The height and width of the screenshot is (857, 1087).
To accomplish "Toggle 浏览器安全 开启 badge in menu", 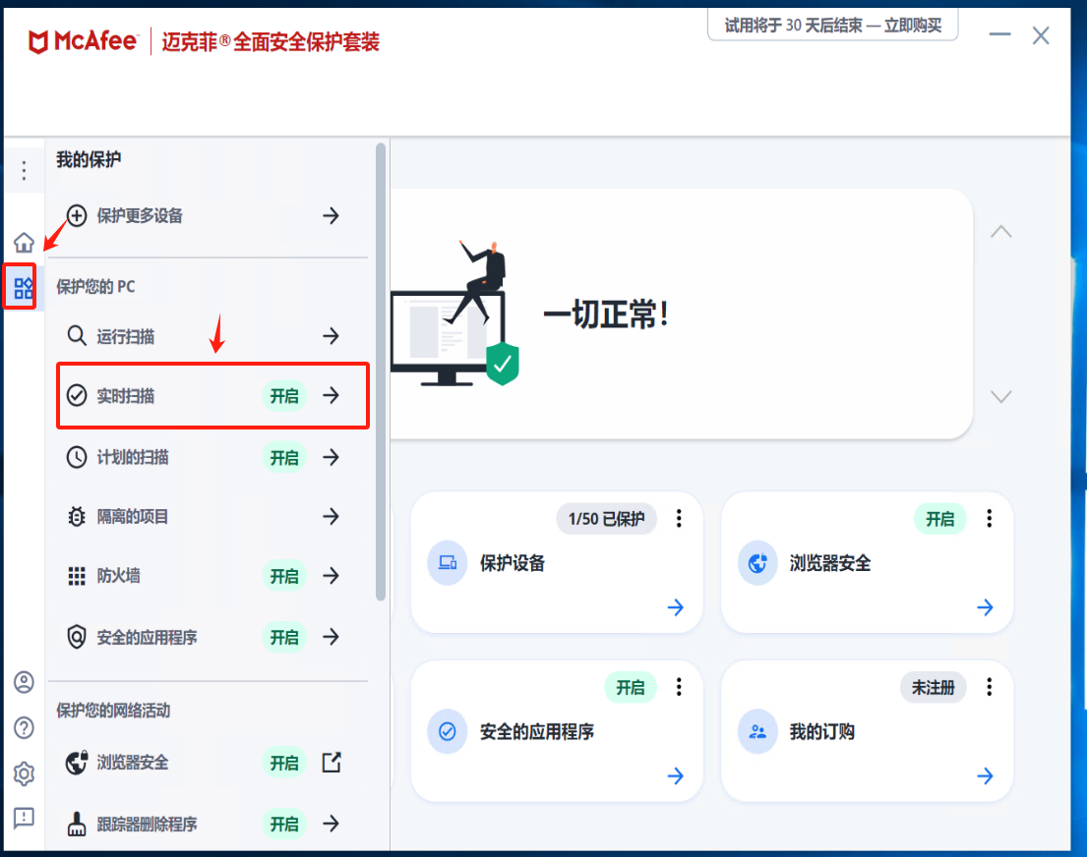I will (284, 763).
